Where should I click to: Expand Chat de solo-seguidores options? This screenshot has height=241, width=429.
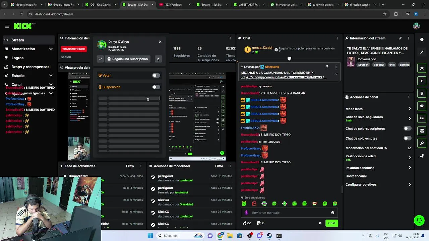pos(410,118)
